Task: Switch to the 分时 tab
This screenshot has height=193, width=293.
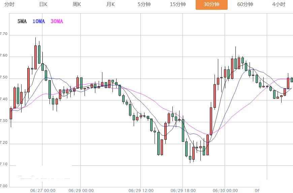Action: 9,4
